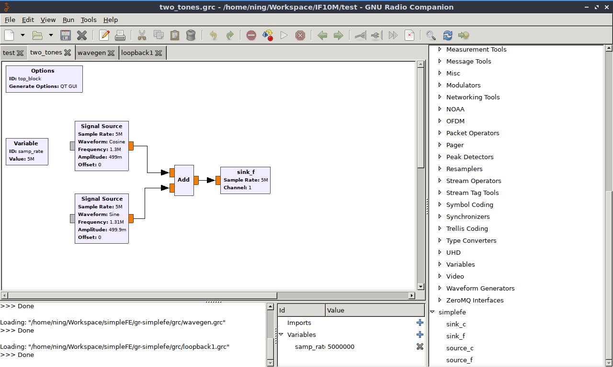The image size is (613, 367).
Task: Remove the samp_rate variable
Action: [x=420, y=346]
